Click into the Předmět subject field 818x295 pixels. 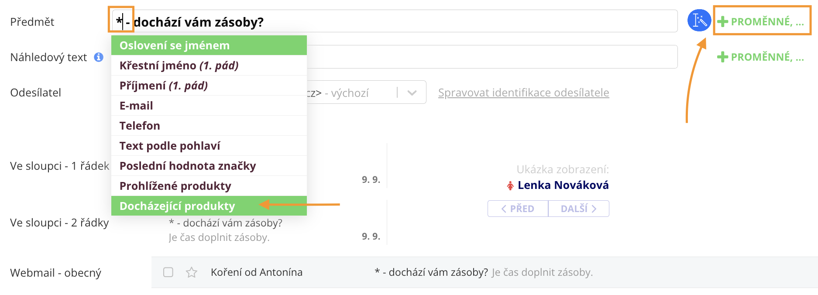[x=436, y=21]
